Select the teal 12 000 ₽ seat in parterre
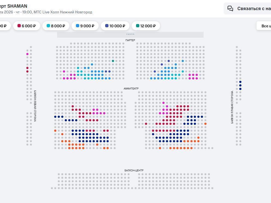Viewport: 271px width, 203px height. (x=113, y=61)
